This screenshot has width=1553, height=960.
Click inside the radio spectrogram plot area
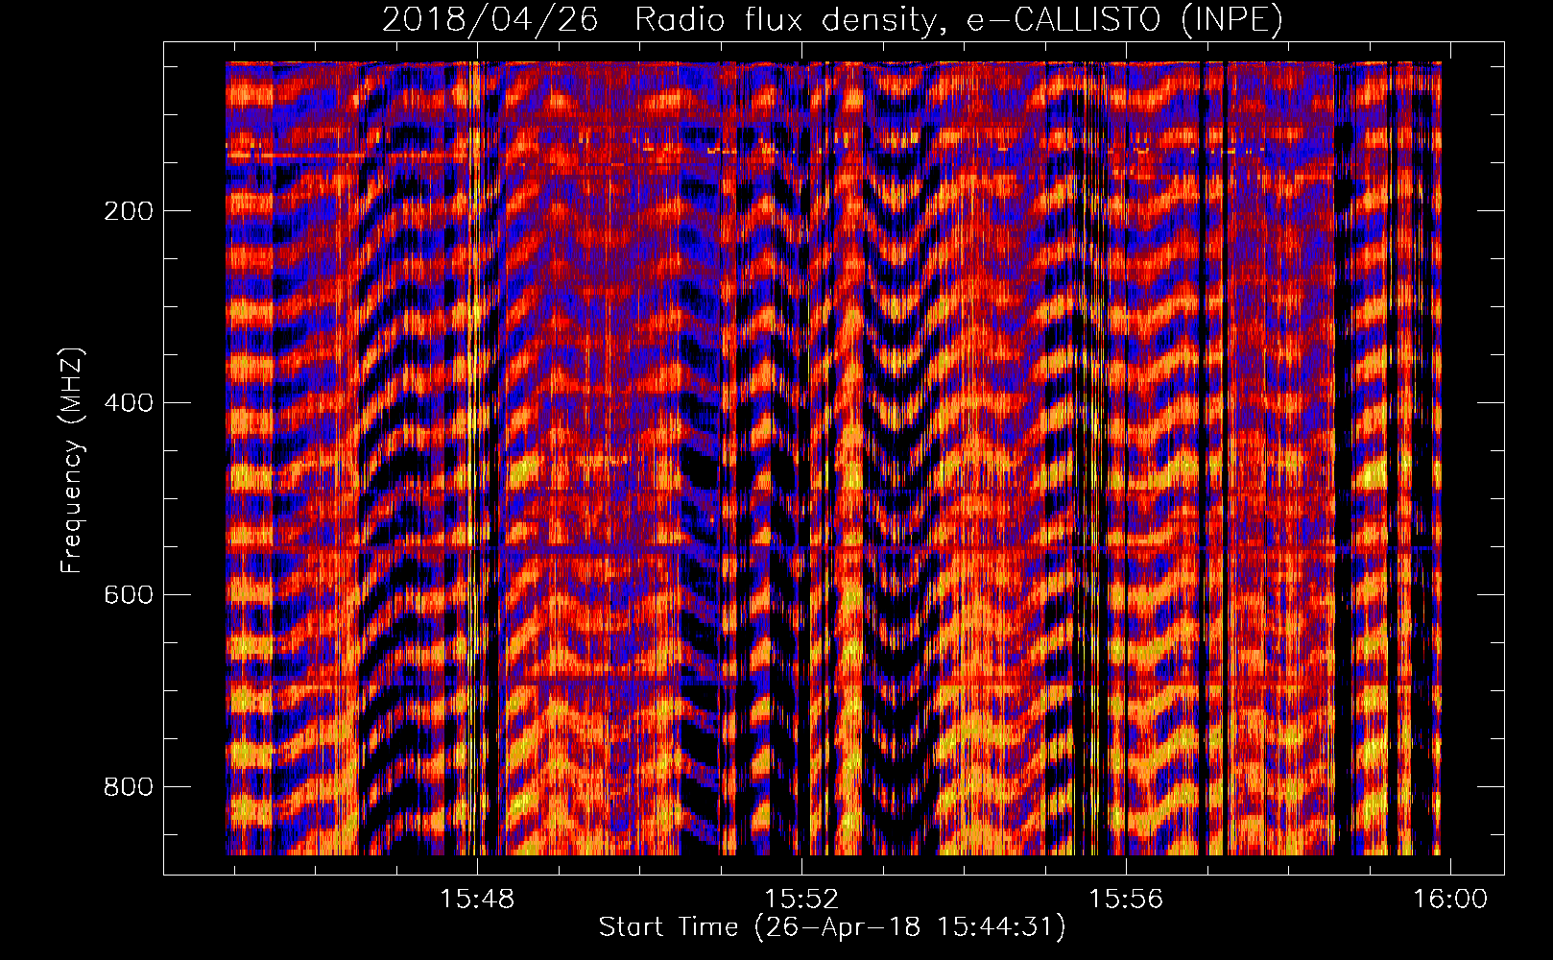coord(833,458)
